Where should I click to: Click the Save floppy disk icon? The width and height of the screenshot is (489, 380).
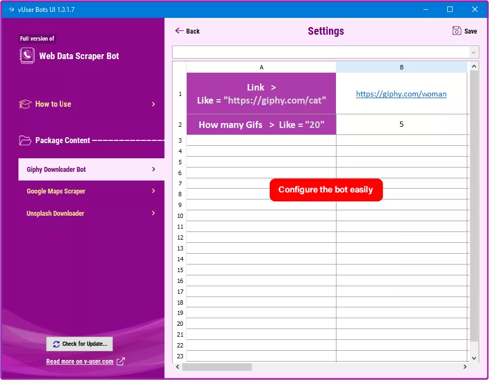[456, 31]
